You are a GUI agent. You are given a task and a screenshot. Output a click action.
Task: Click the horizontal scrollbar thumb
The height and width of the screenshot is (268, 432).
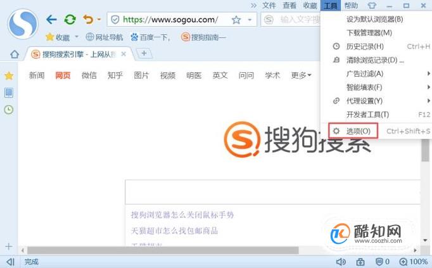coord(163,250)
